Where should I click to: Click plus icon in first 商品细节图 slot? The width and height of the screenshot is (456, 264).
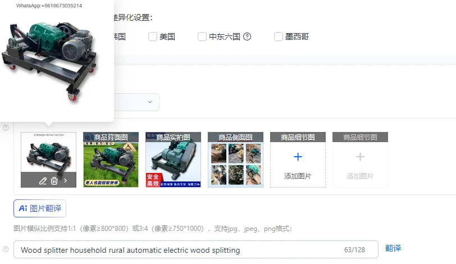[298, 157]
